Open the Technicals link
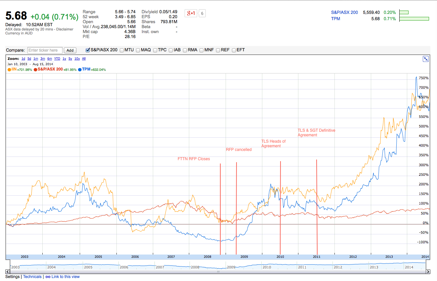 click(x=32, y=277)
